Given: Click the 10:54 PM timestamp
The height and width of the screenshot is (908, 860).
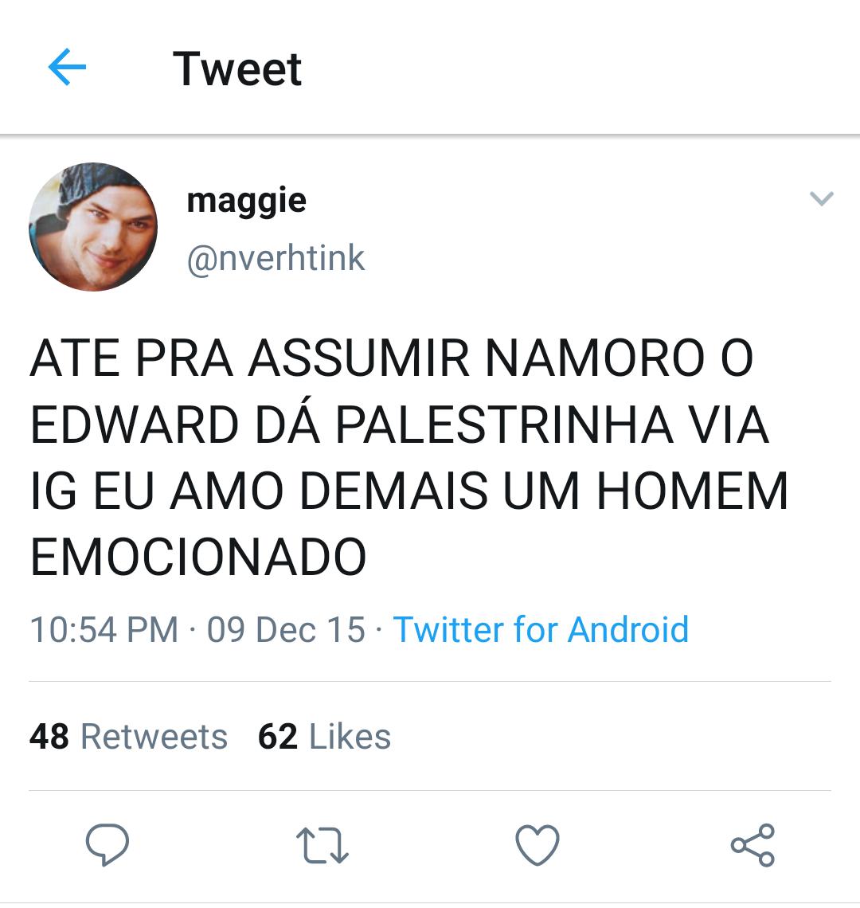Looking at the screenshot, I should [x=104, y=629].
